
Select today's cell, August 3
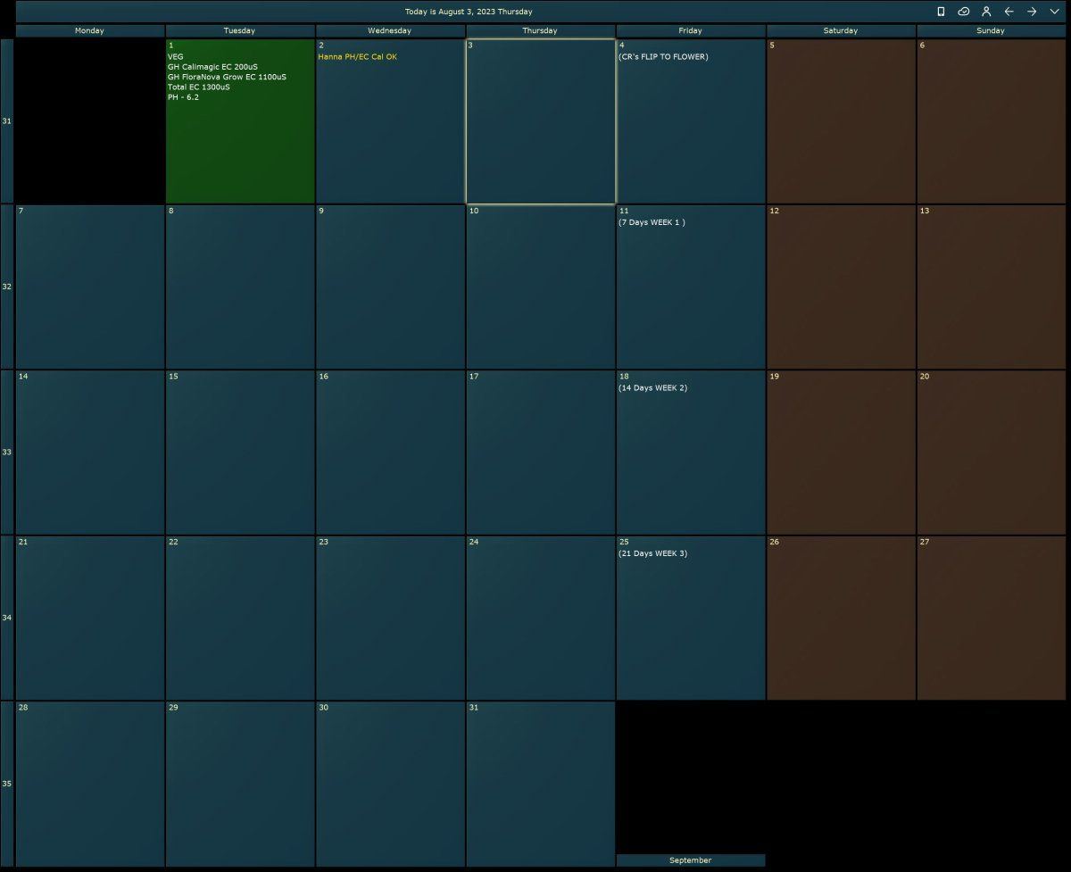[x=540, y=121]
